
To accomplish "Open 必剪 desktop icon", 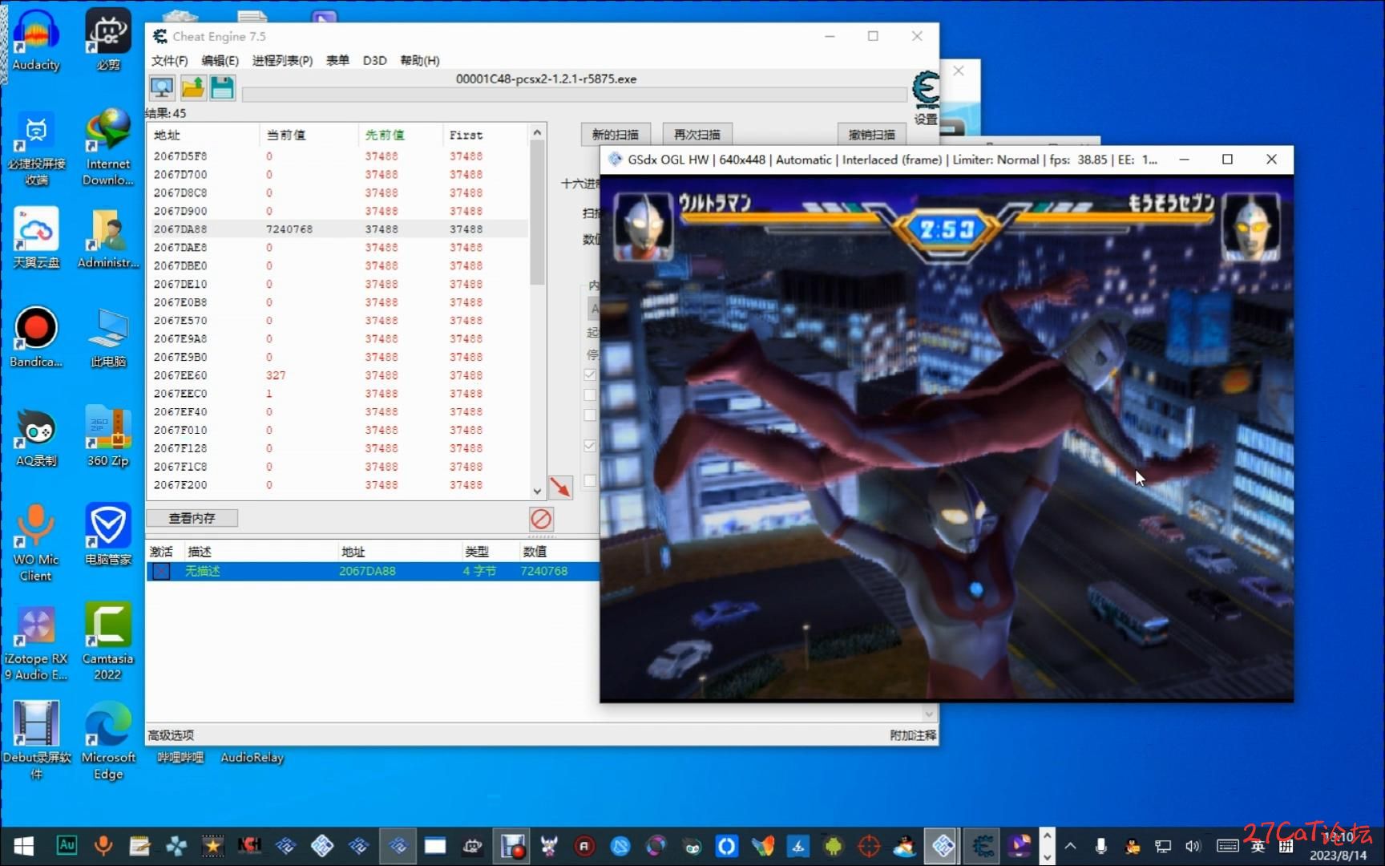I will point(108,40).
